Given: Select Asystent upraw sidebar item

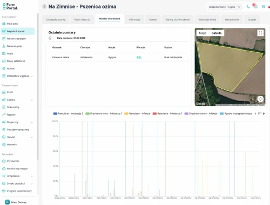Looking at the screenshot, I should (18, 31).
